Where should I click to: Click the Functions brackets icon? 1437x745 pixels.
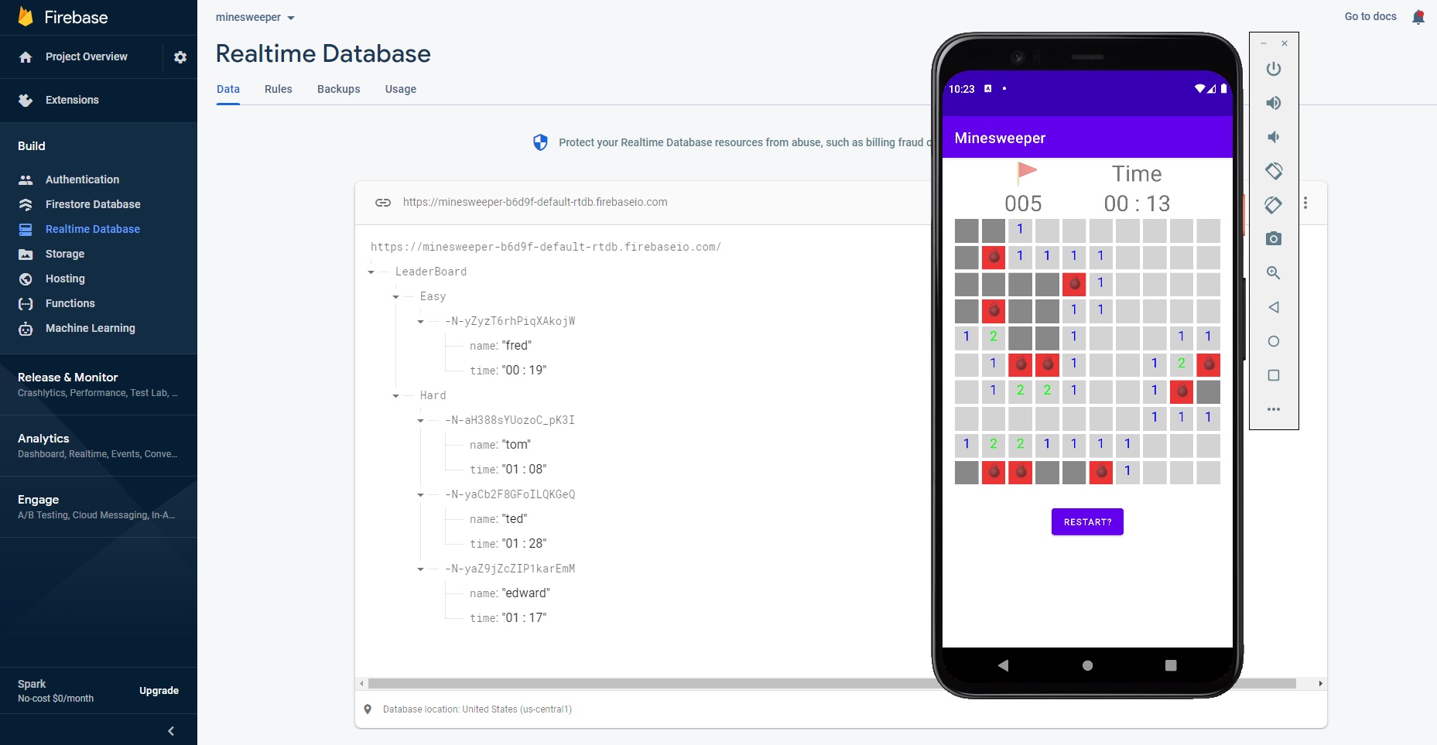[26, 303]
